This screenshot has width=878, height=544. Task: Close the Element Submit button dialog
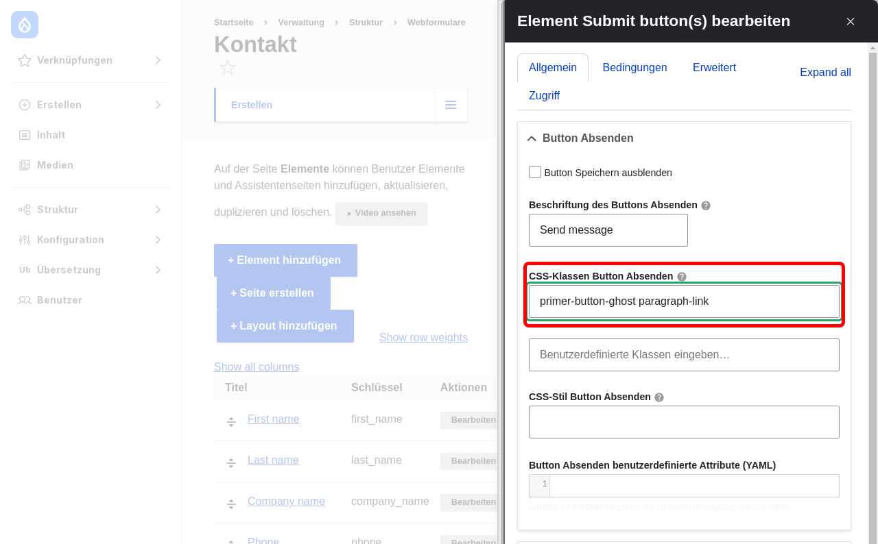(851, 21)
